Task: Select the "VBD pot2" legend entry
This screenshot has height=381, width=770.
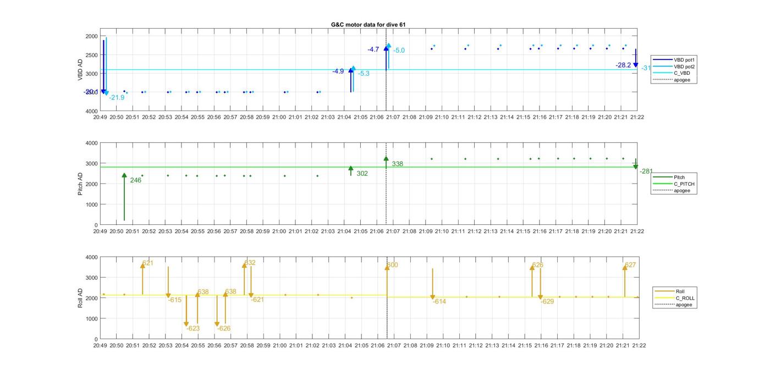Action: pyautogui.click(x=674, y=67)
